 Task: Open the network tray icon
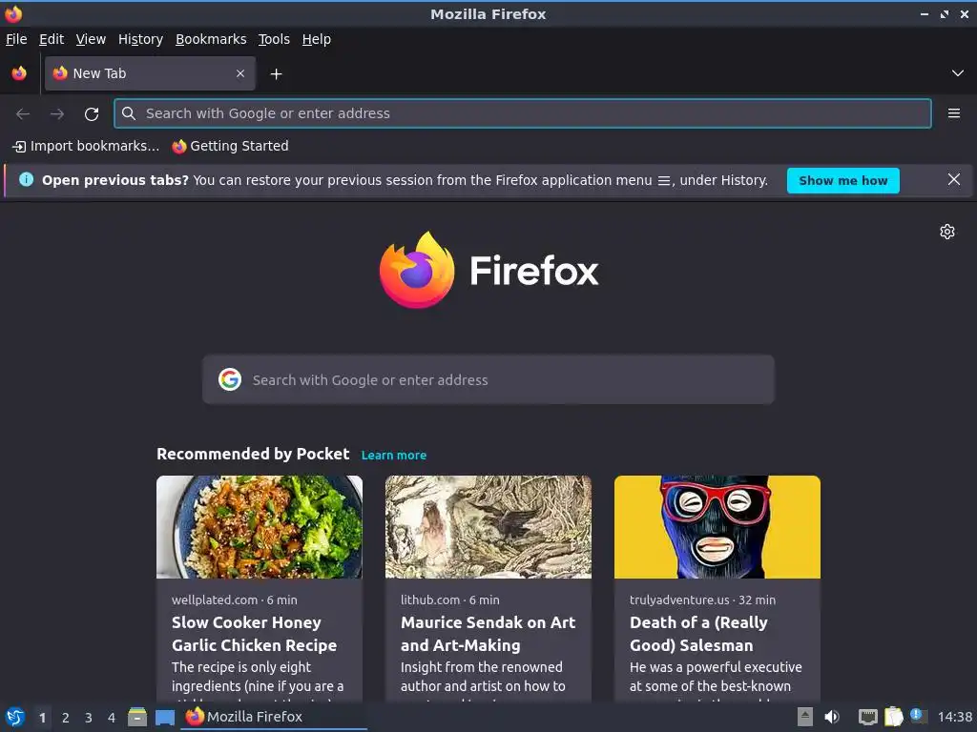coord(867,717)
